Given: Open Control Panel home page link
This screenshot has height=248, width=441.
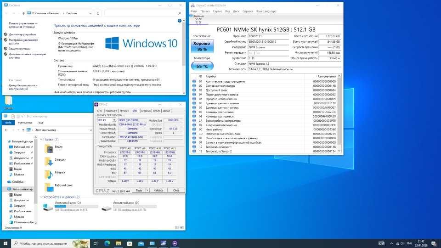Looking at the screenshot, I should point(23,25).
